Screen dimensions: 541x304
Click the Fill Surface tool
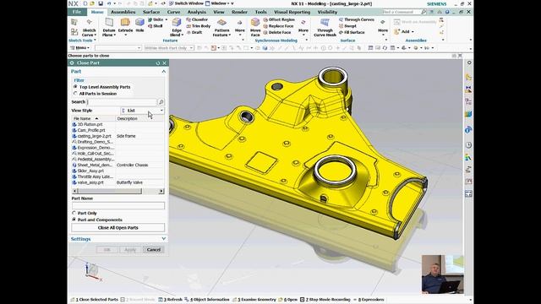[352, 32]
